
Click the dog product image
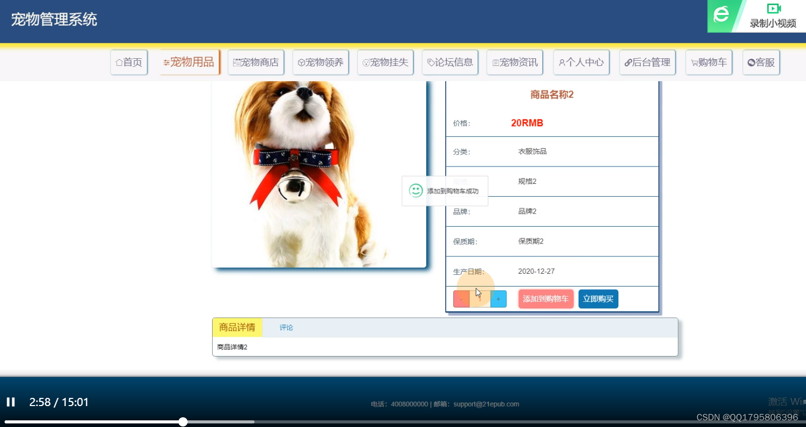click(x=319, y=174)
